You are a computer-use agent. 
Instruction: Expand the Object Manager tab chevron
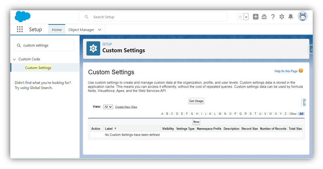[100, 30]
